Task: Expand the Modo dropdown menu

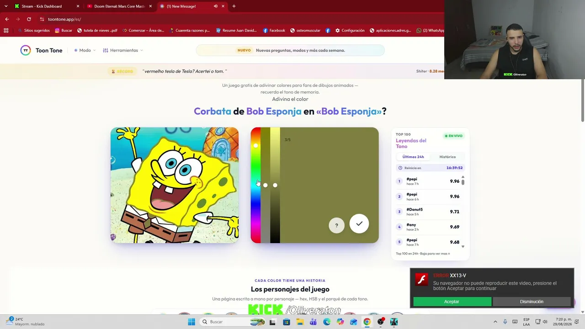Action: [85, 50]
